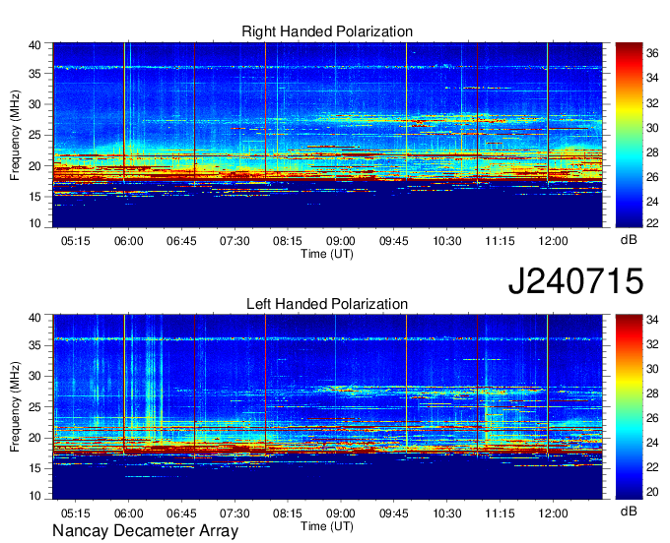Click Frequency (MHz) axis label of Left Handed plot

coord(15,407)
